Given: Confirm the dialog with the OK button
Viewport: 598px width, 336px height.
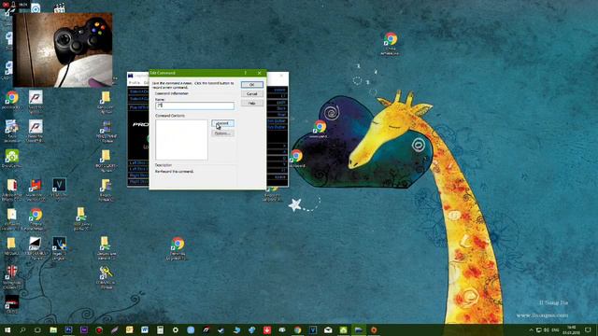Looking at the screenshot, I should 251,85.
